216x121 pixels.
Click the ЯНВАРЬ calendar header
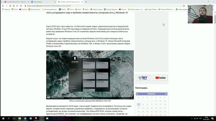pos(152,94)
